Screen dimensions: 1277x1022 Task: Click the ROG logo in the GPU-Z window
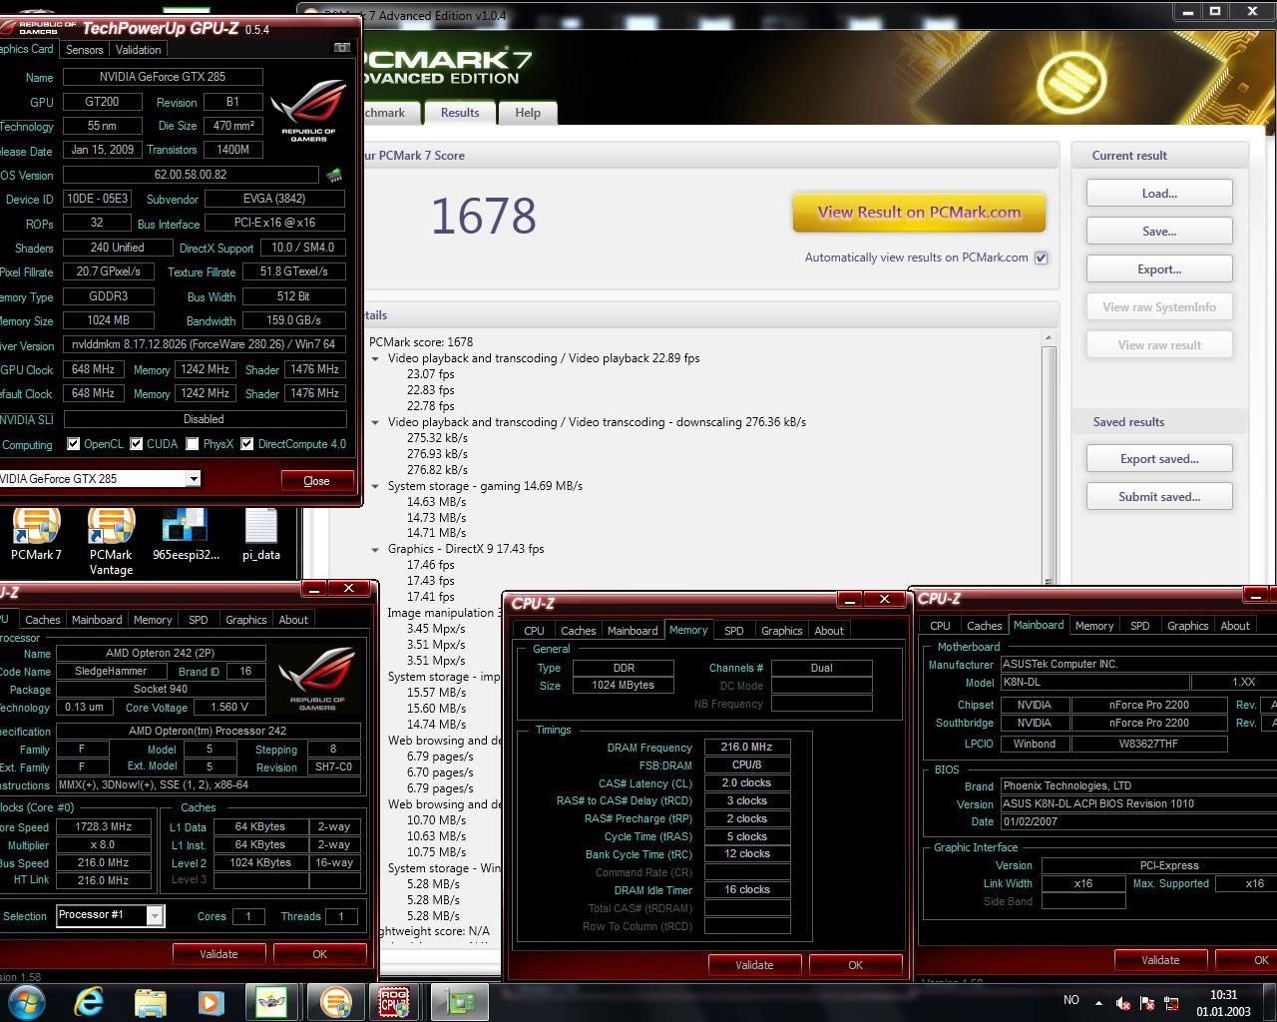(308, 110)
